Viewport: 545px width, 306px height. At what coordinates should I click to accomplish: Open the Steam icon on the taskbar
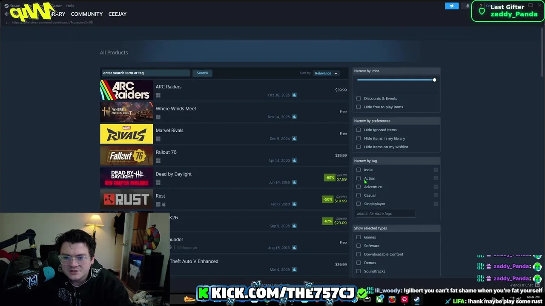tap(416, 300)
